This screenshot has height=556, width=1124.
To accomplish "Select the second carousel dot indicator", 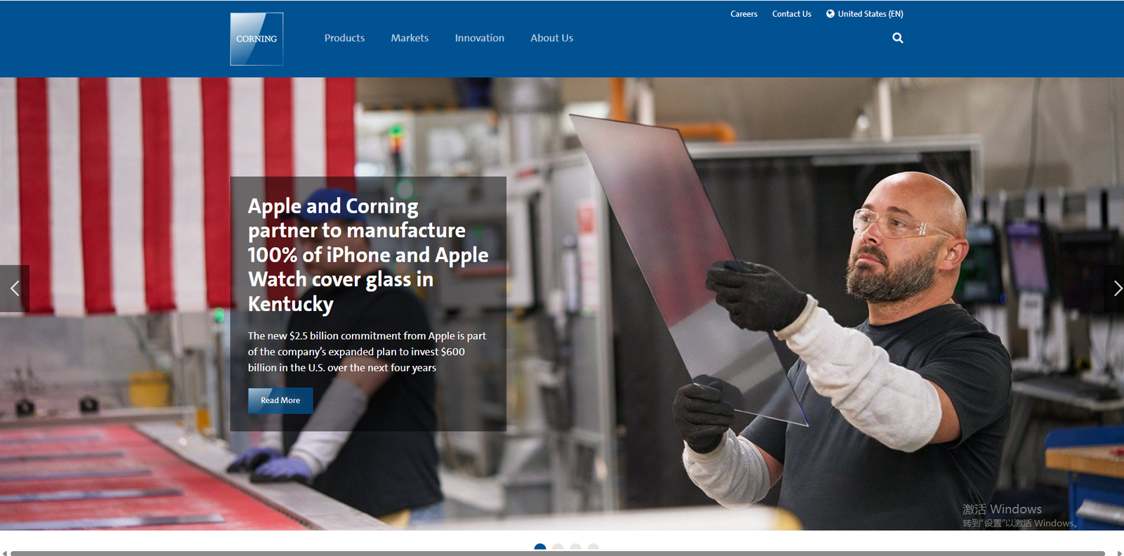I will pos(558,548).
